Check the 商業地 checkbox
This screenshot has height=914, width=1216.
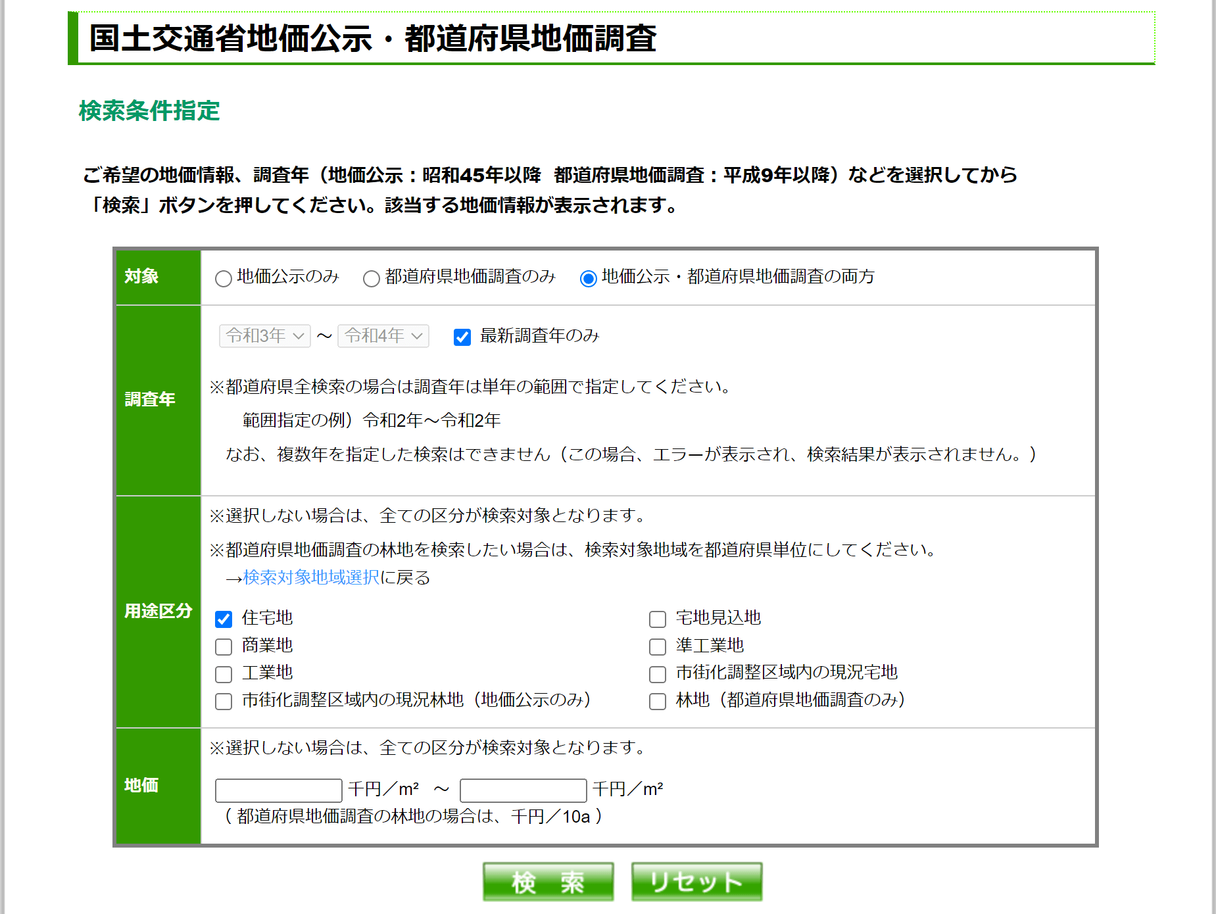click(x=224, y=646)
